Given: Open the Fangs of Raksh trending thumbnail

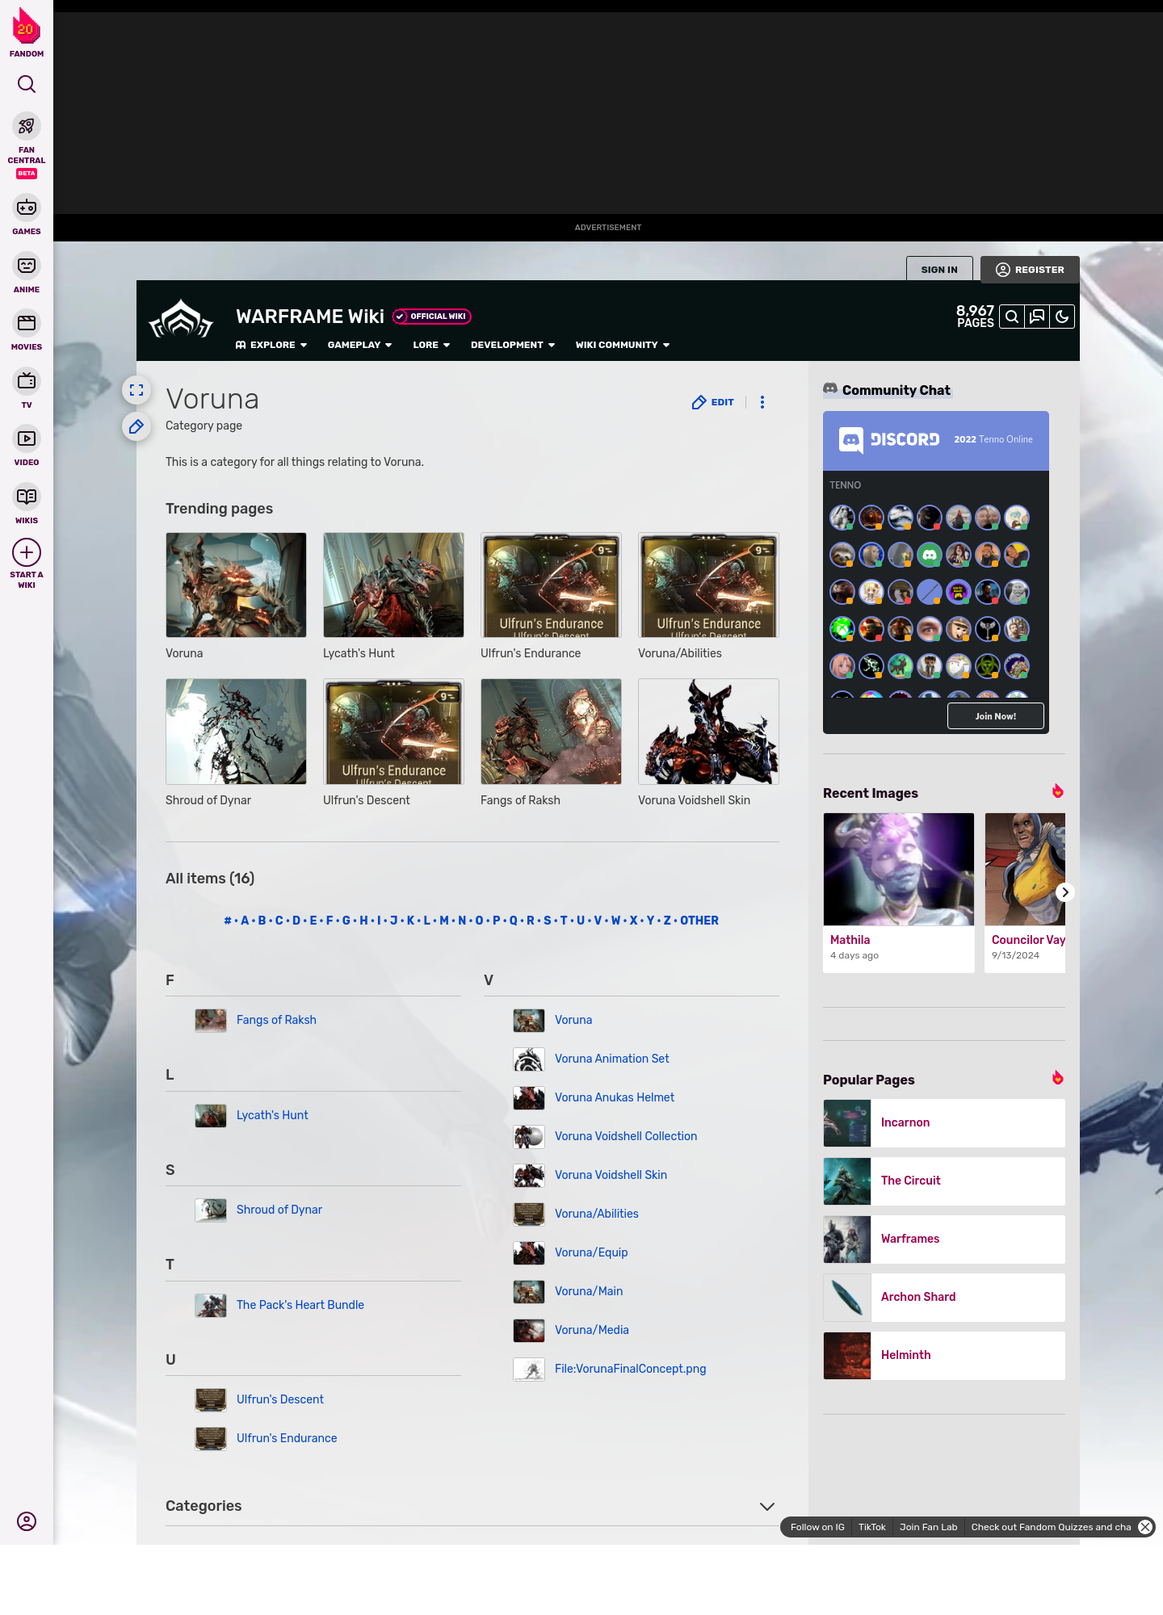Looking at the screenshot, I should 551,732.
